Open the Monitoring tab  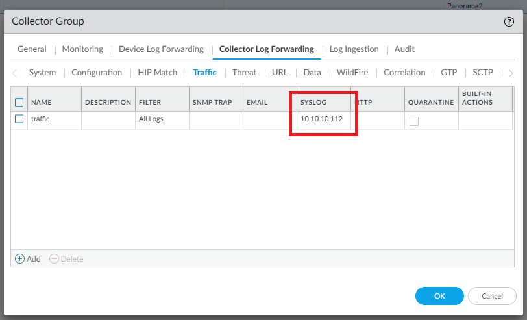tap(82, 49)
